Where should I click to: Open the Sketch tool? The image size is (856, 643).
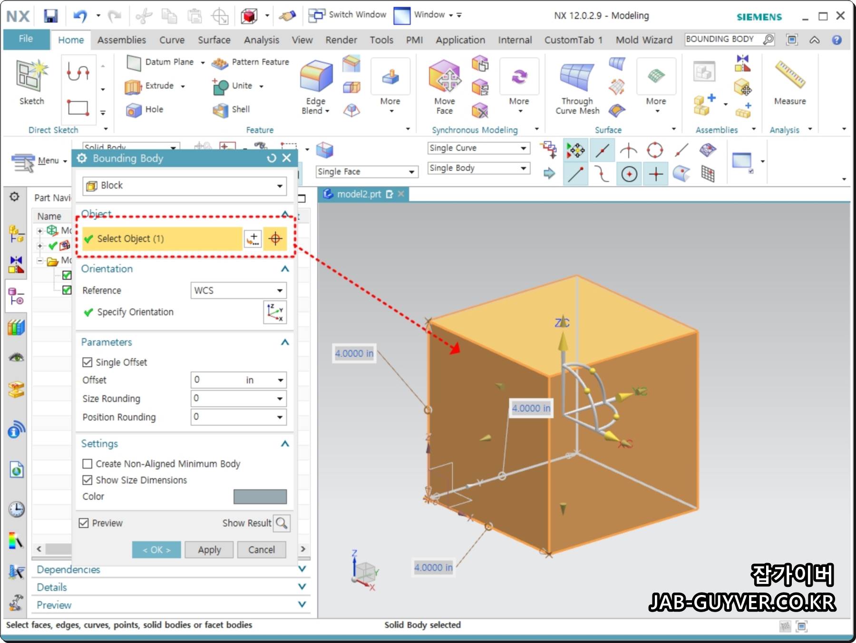tap(31, 82)
